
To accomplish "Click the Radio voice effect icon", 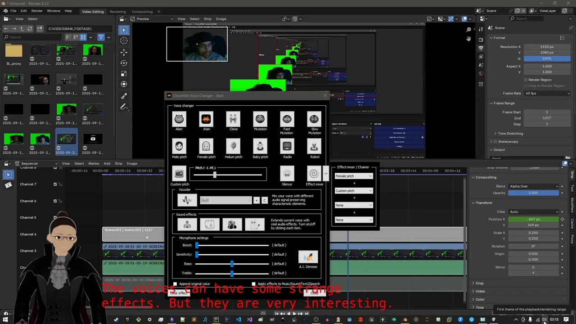I will tap(287, 146).
